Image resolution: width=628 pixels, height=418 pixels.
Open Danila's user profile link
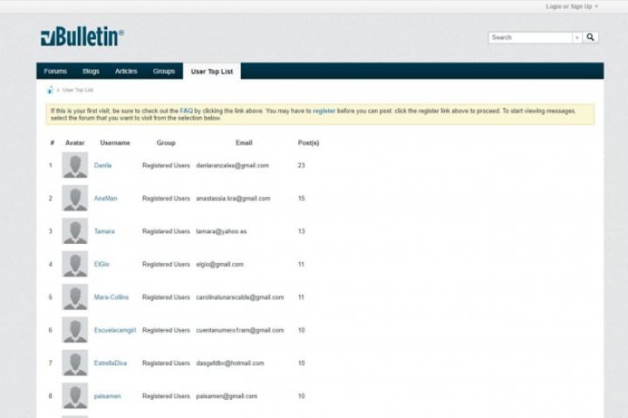click(x=103, y=165)
